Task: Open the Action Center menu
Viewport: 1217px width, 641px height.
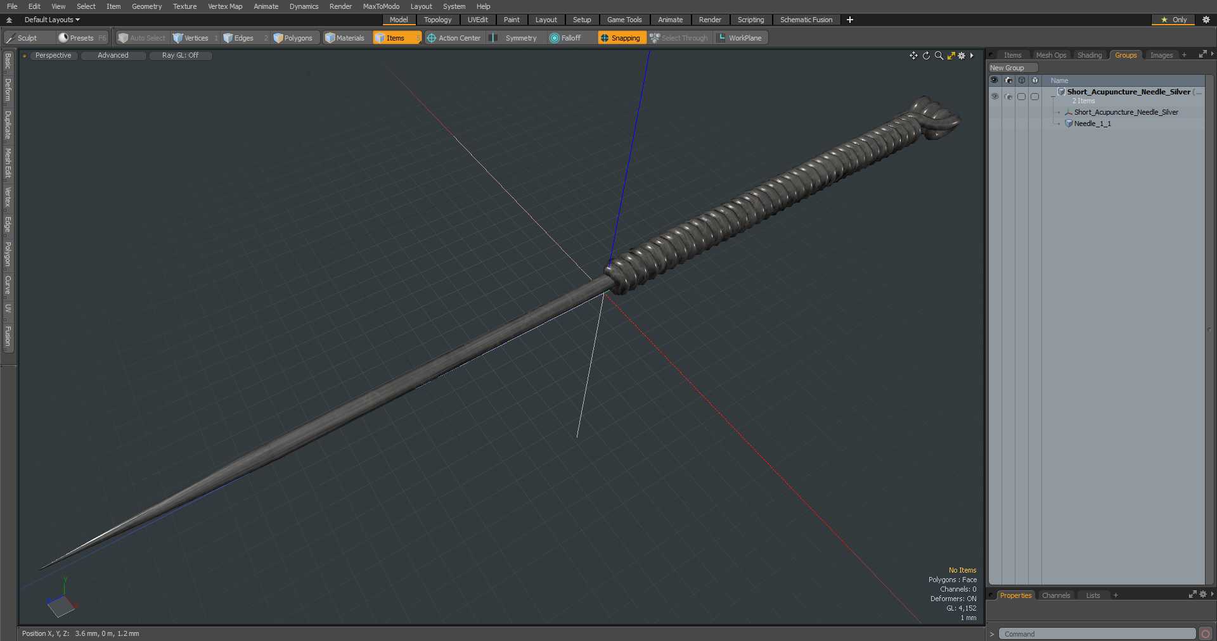Action: pyautogui.click(x=454, y=38)
